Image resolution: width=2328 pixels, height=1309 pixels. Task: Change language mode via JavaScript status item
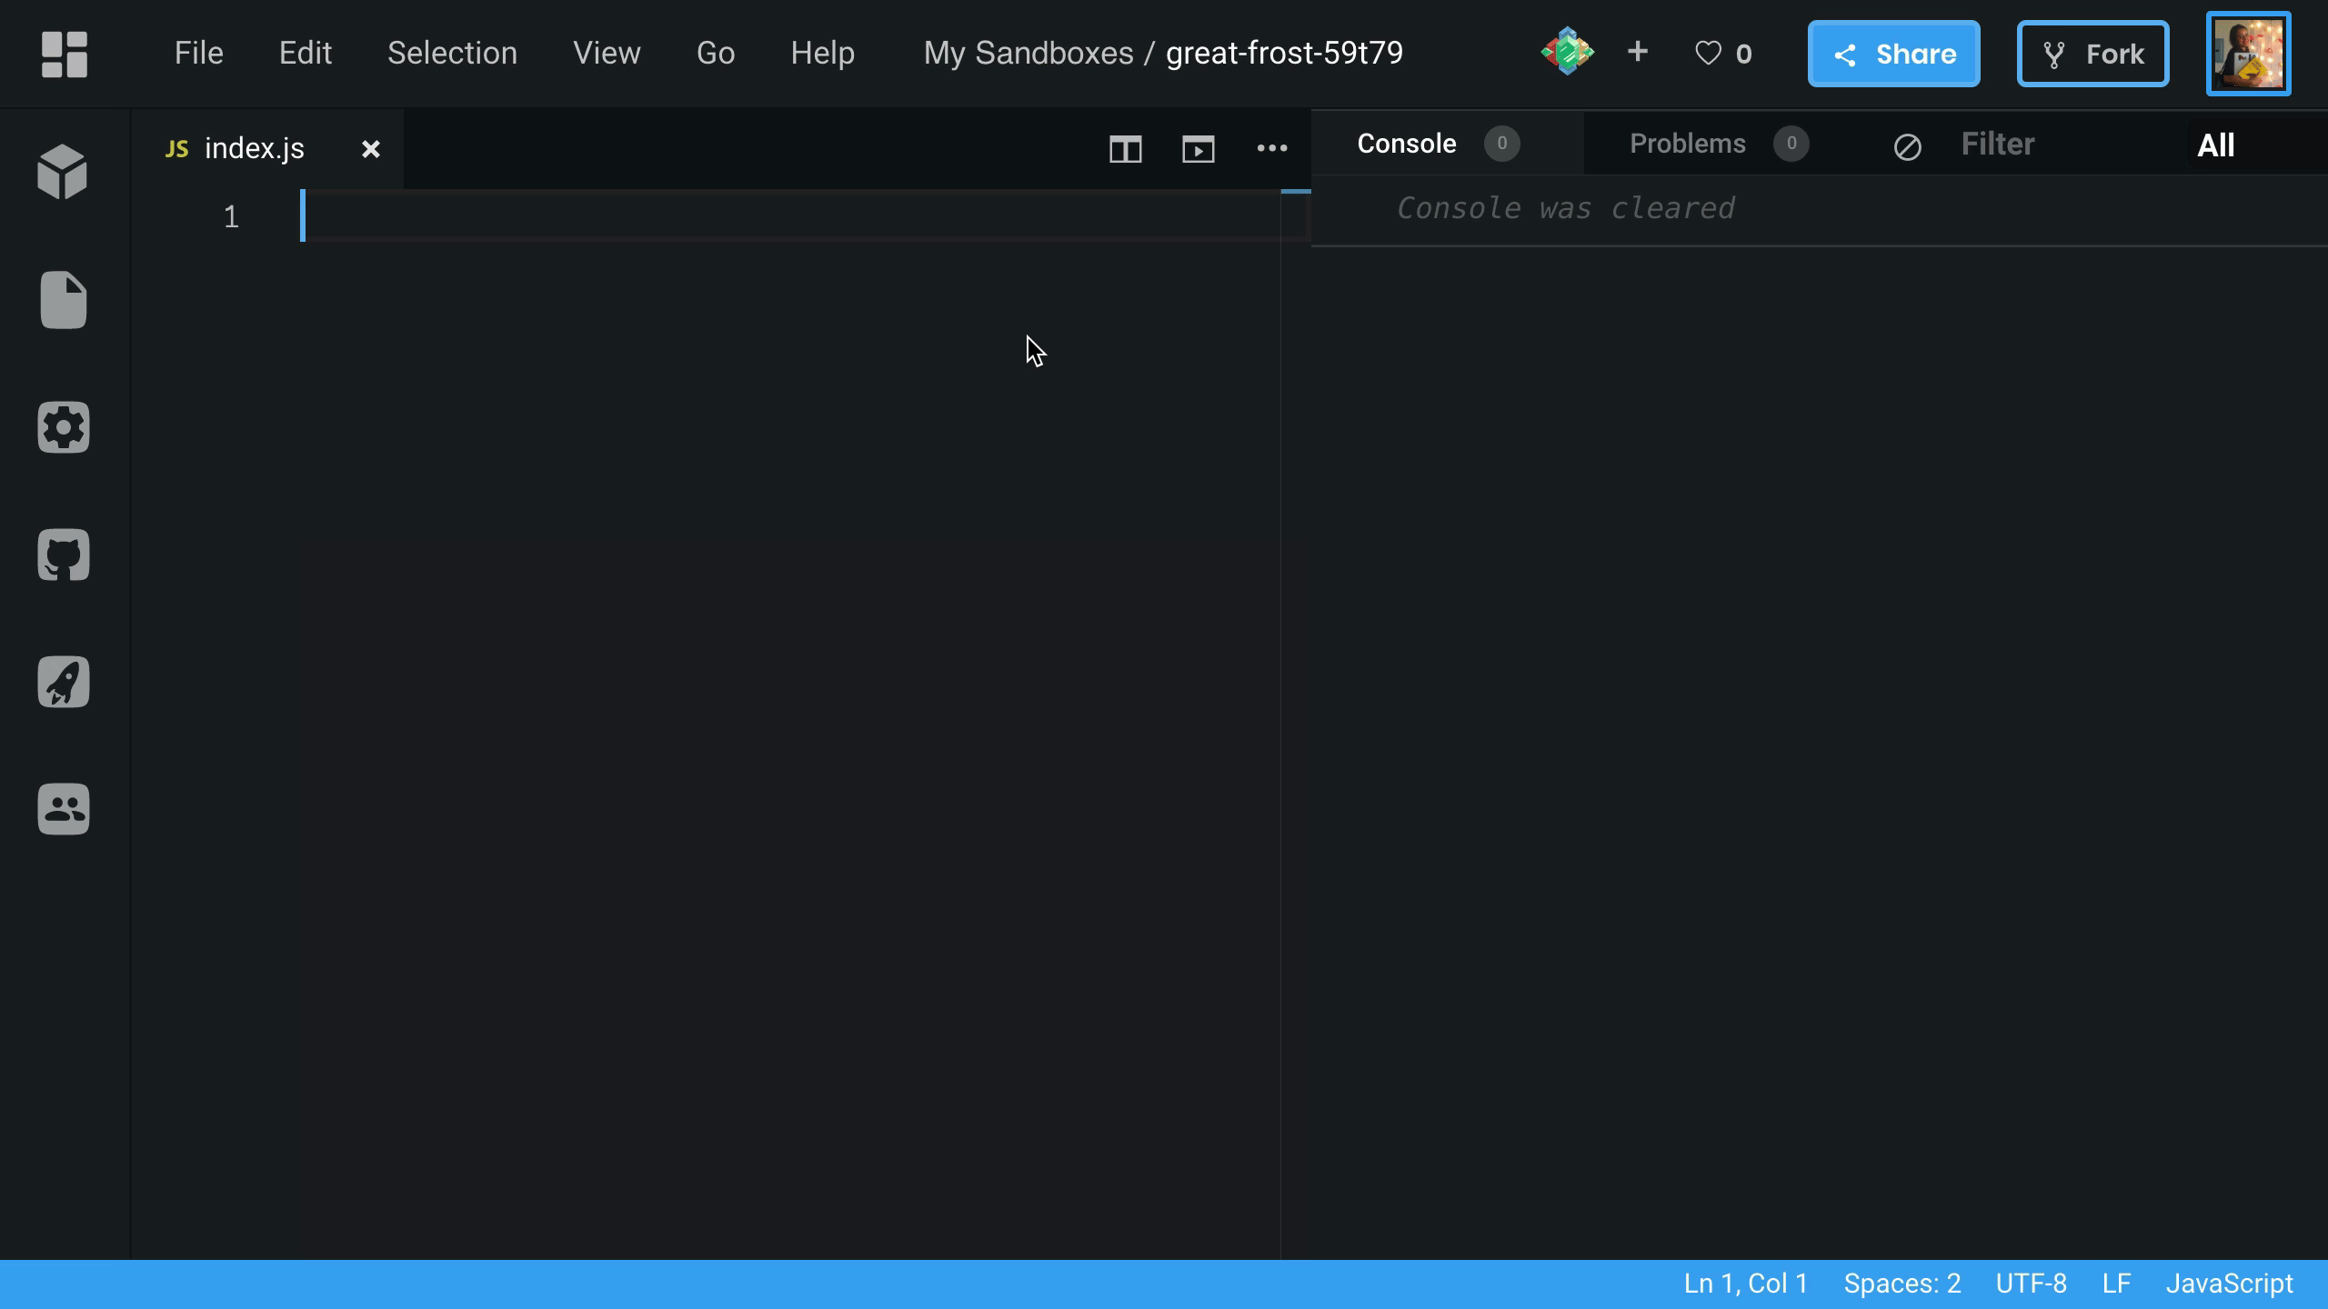tap(2230, 1284)
